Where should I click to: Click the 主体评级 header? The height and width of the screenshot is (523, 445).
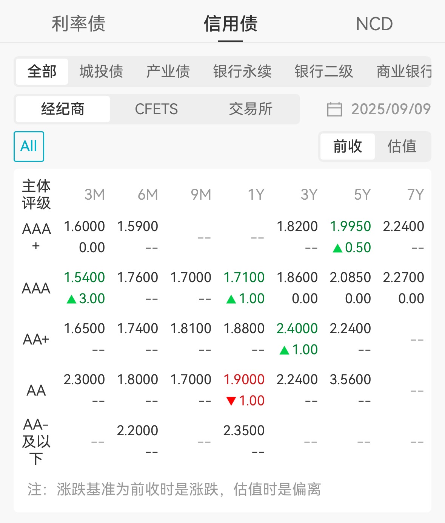click(36, 195)
